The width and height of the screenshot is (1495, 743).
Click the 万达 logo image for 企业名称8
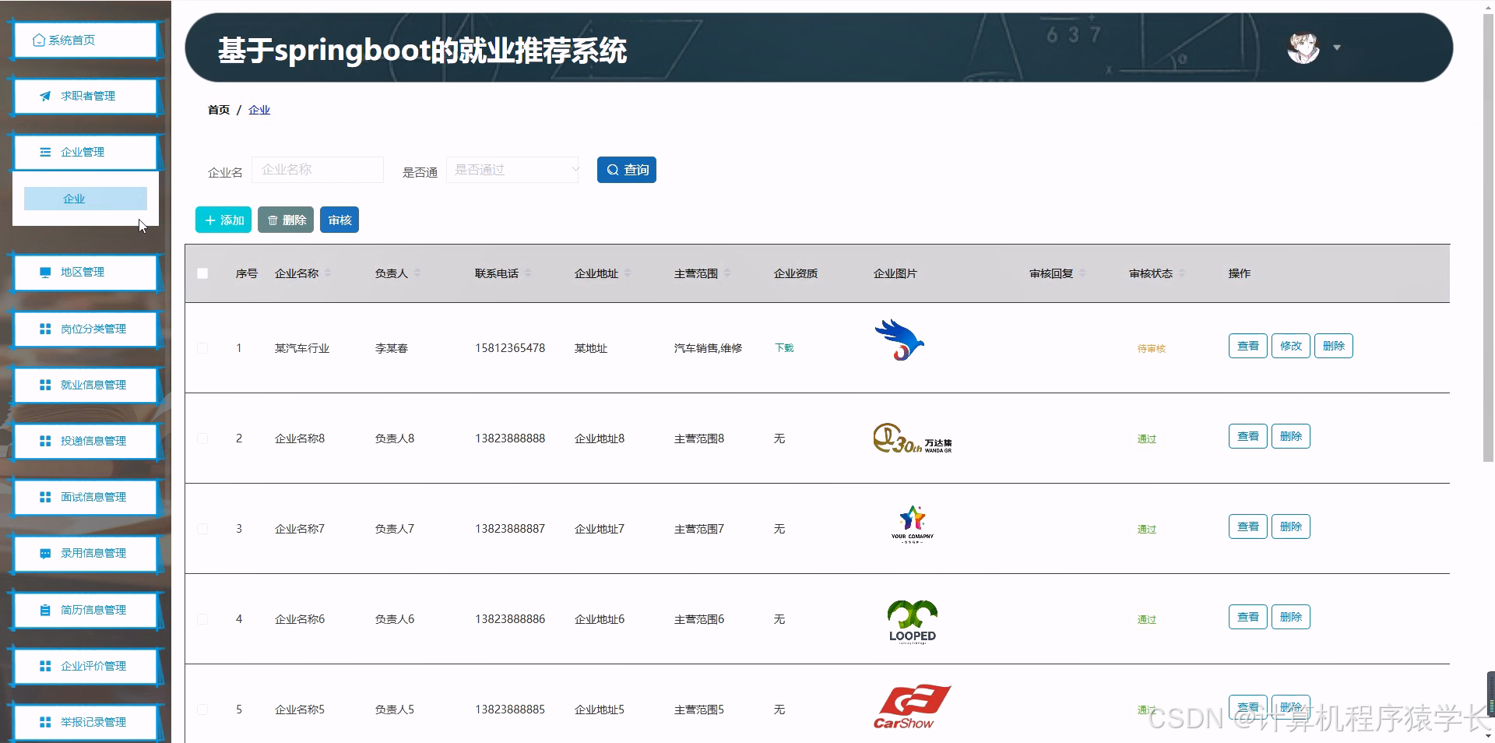click(x=913, y=438)
